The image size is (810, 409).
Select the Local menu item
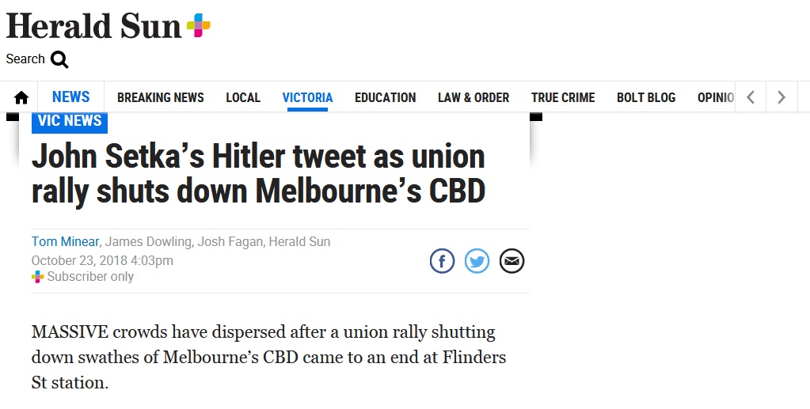point(243,97)
